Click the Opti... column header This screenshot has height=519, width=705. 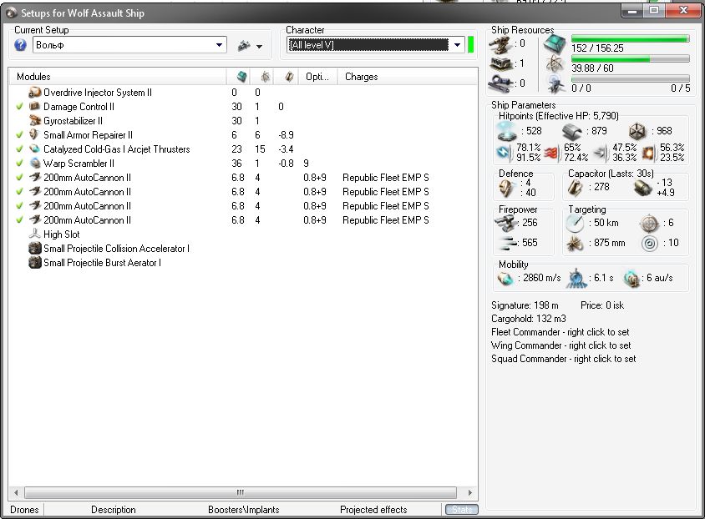click(319, 77)
